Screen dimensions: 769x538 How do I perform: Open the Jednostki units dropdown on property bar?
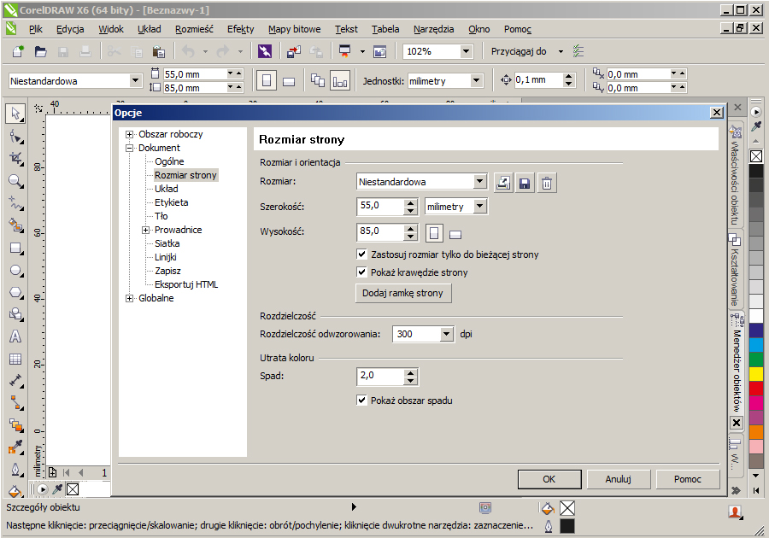pos(476,81)
